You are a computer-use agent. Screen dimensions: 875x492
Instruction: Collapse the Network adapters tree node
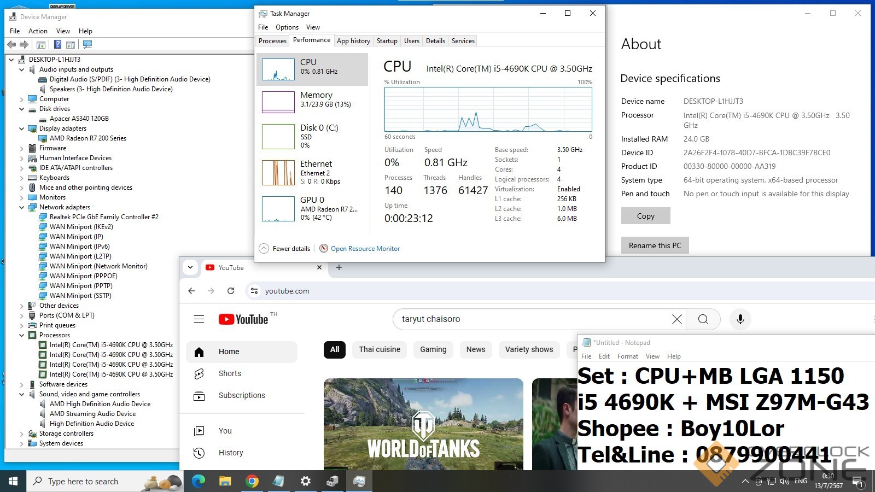click(x=22, y=207)
